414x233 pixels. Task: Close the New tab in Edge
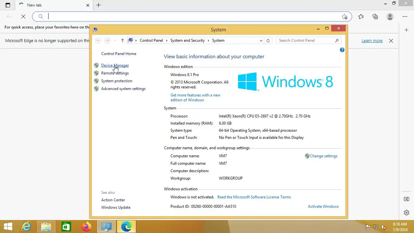click(x=88, y=5)
